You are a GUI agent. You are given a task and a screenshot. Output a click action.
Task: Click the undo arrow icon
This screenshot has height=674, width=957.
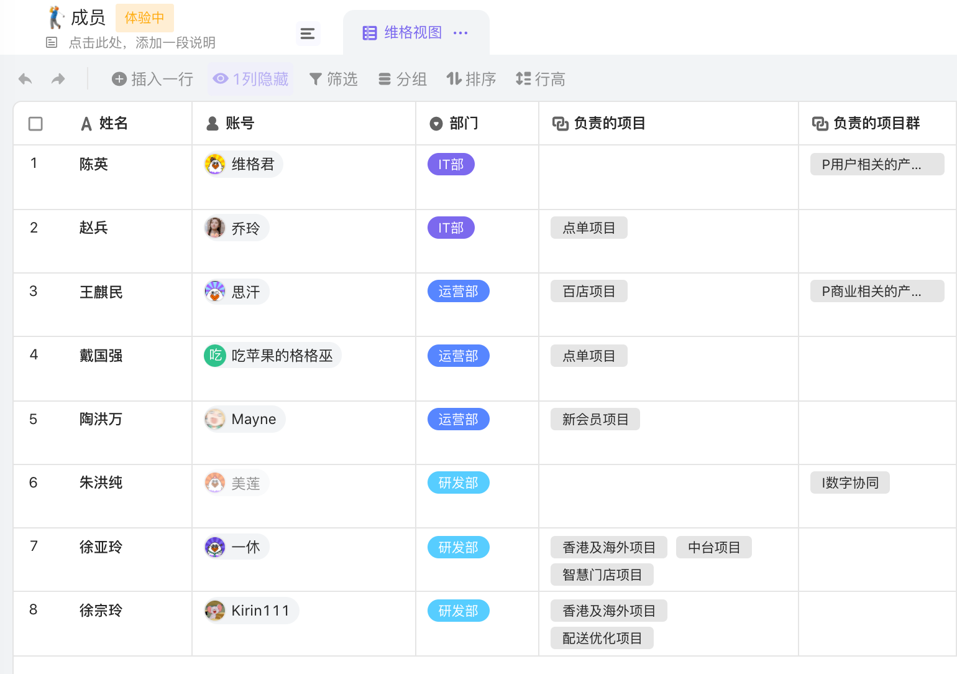point(25,79)
